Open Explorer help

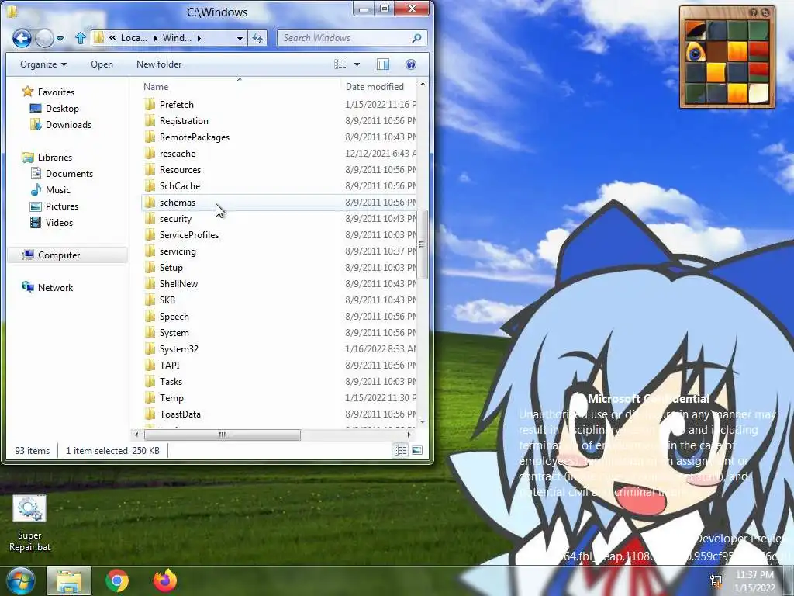pyautogui.click(x=411, y=64)
